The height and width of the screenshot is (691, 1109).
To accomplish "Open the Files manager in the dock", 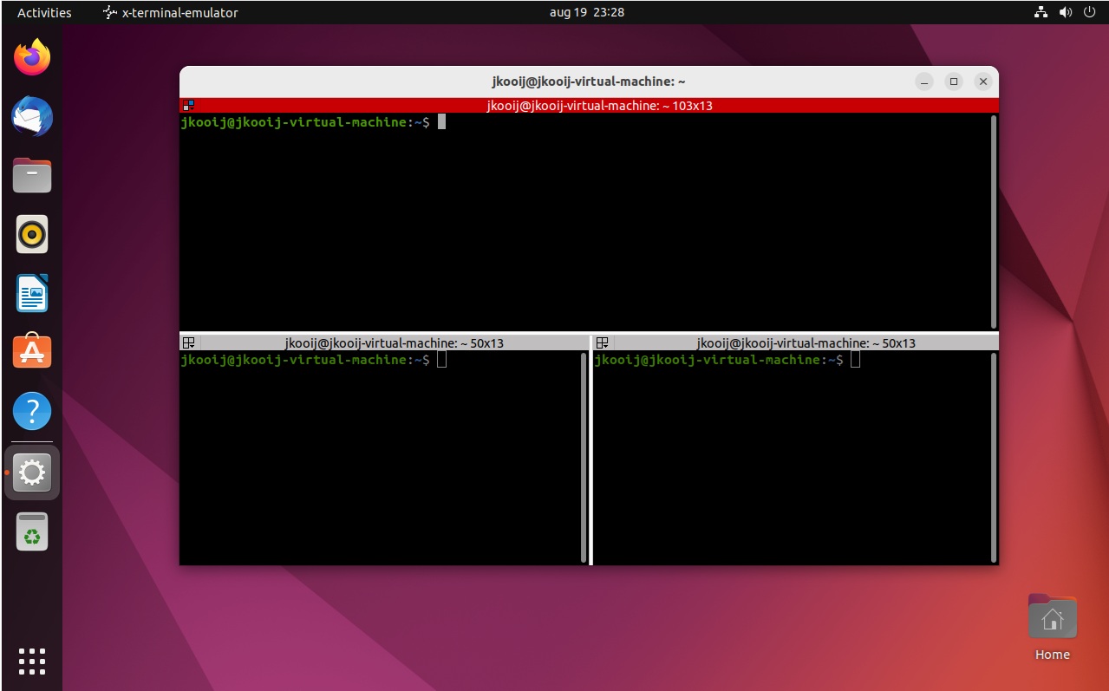I will click(x=32, y=176).
